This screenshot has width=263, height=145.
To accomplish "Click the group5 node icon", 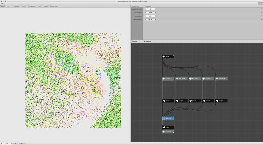I will (x=164, y=101).
